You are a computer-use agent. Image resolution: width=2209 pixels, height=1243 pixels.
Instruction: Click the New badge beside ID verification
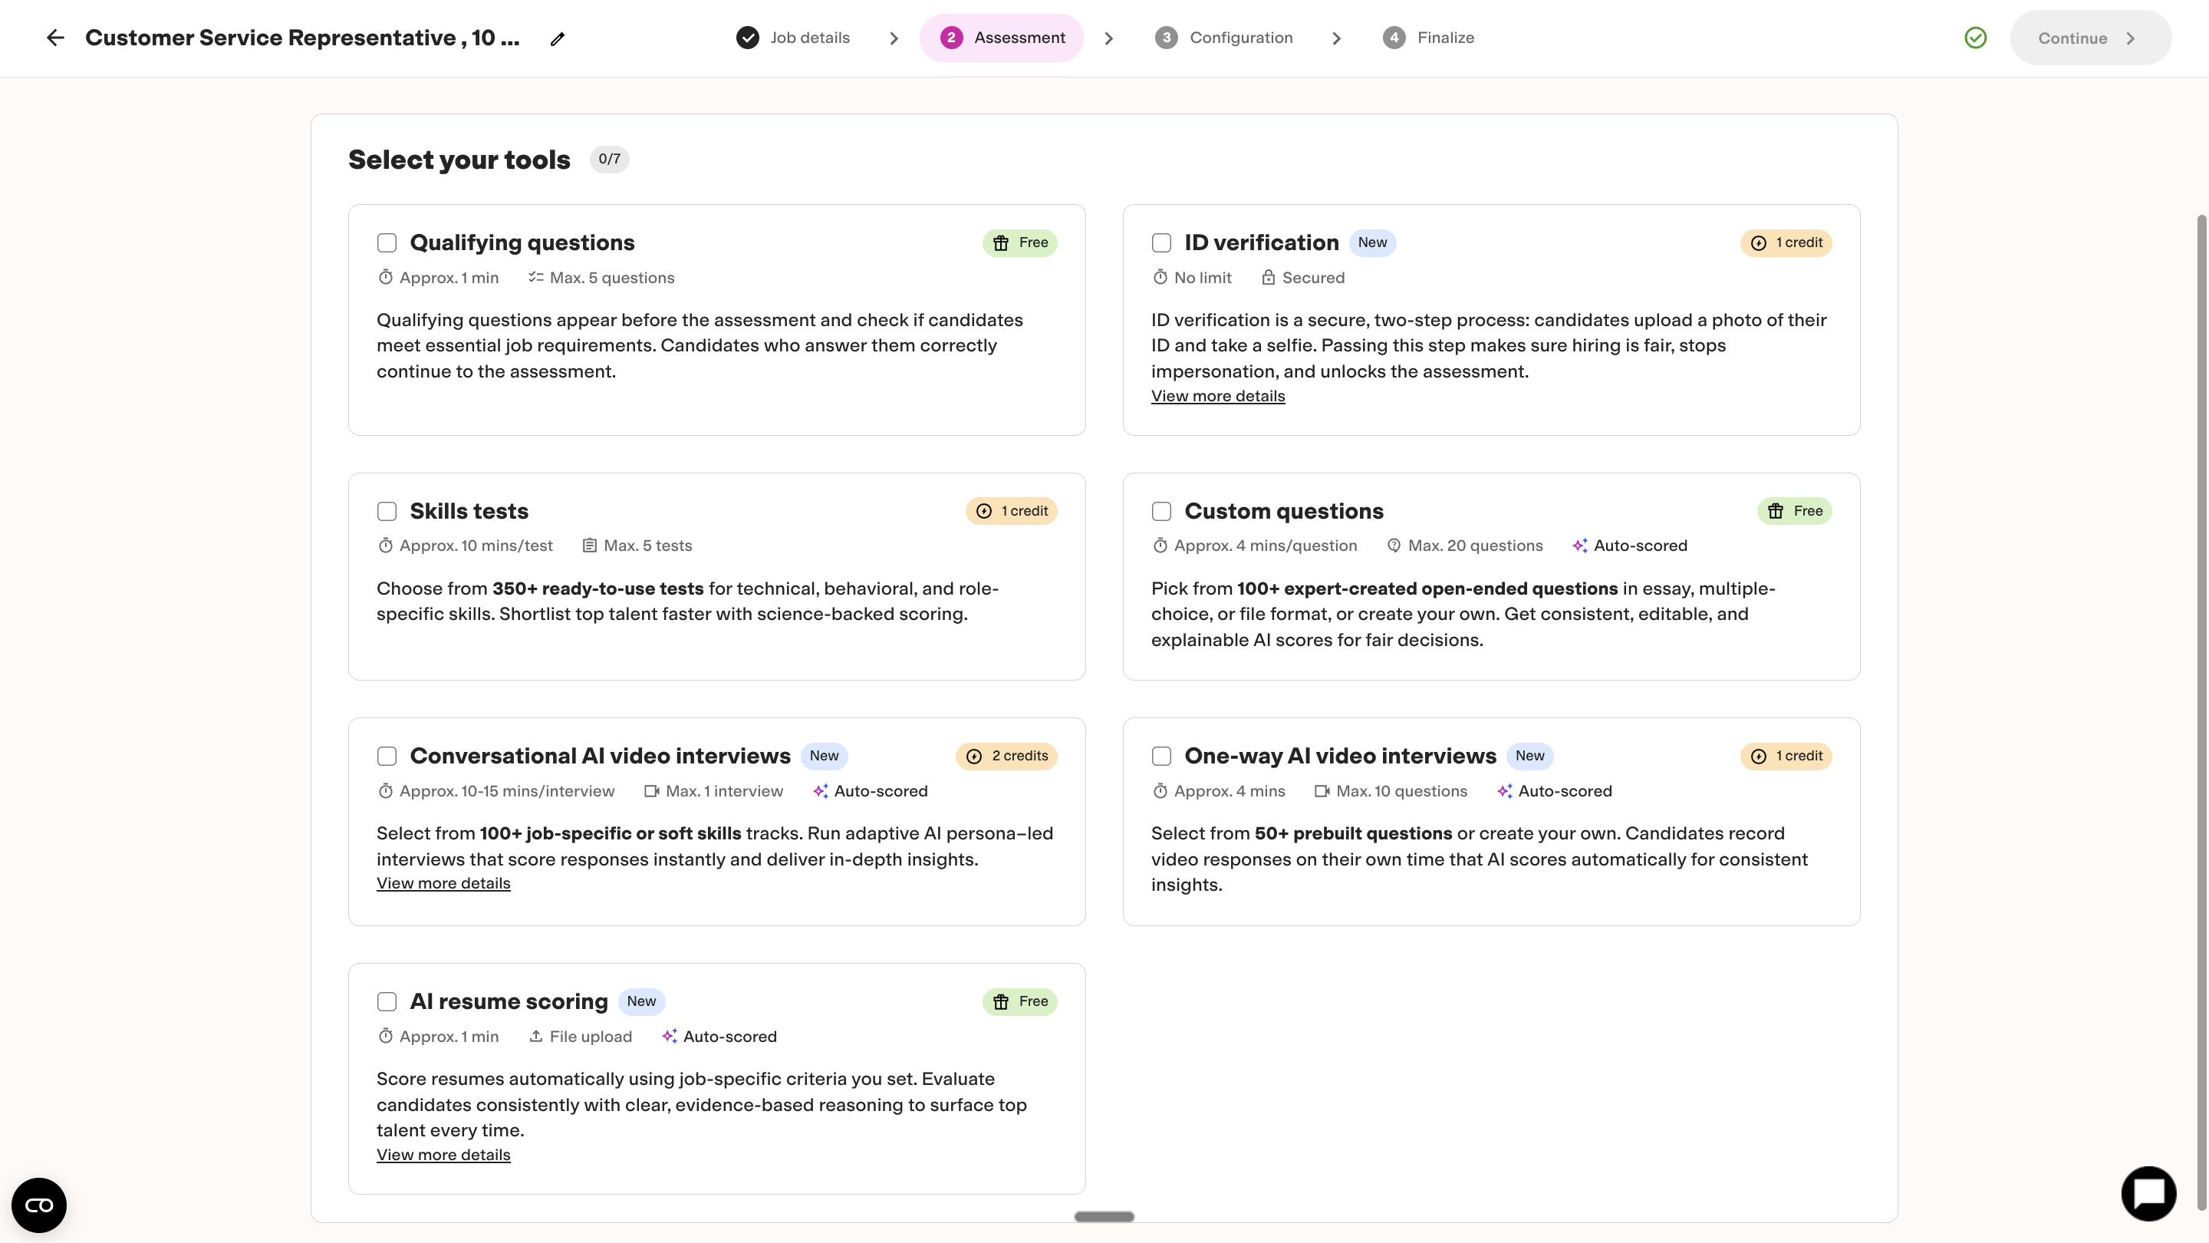(x=1372, y=242)
